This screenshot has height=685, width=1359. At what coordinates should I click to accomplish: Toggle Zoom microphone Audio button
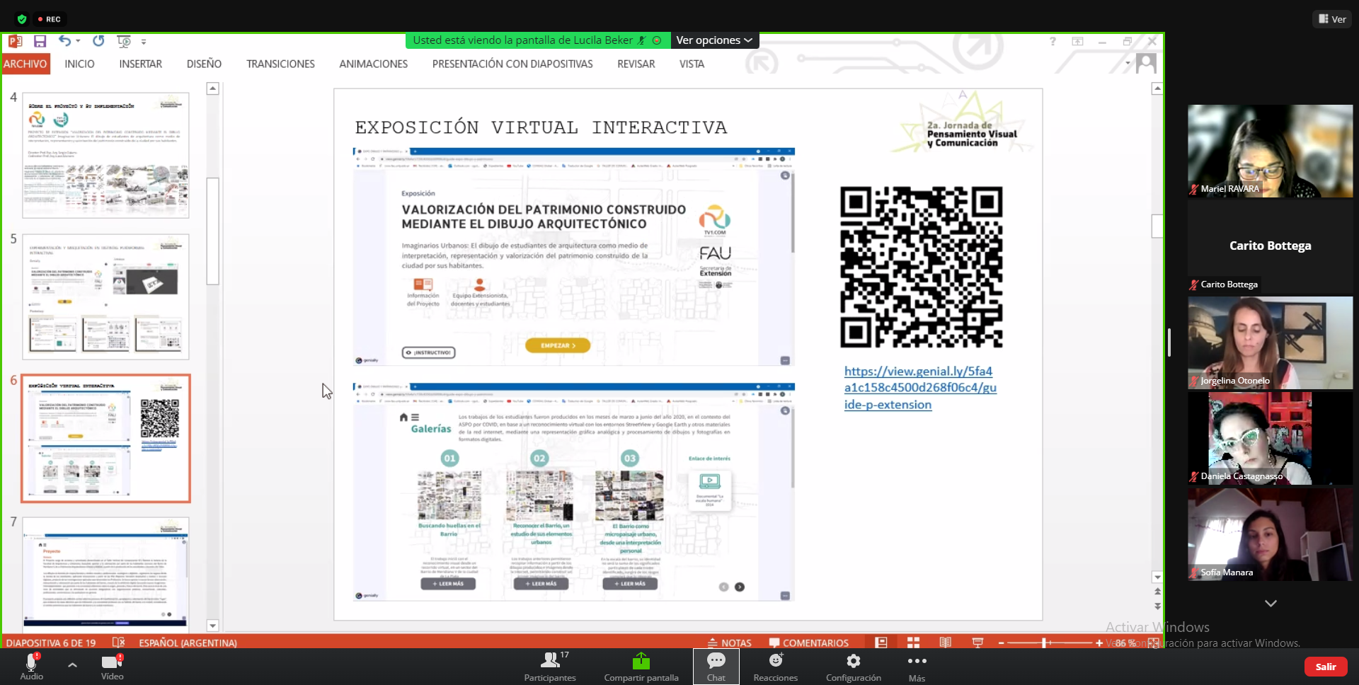click(31, 666)
